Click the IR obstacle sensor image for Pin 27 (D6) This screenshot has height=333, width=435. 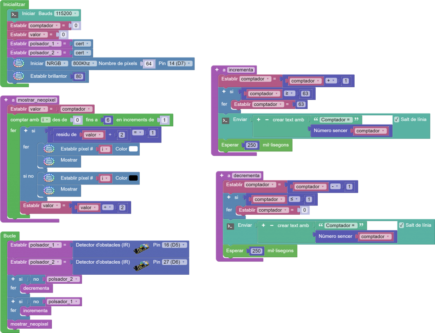point(141,265)
